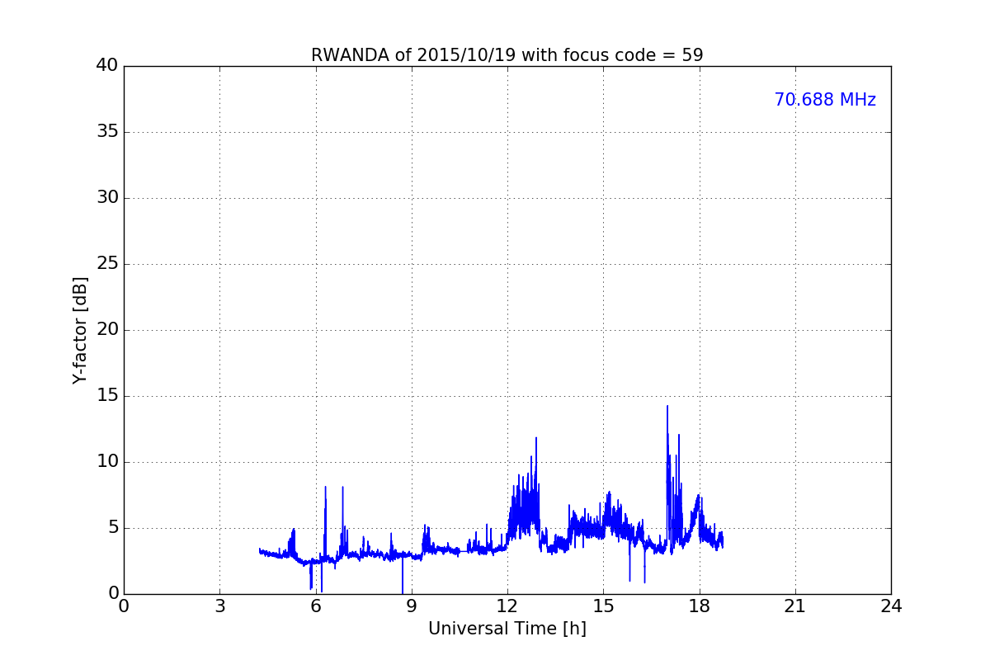990x660 pixels.
Task: Click x-axis tick label 3
Action: (219, 606)
